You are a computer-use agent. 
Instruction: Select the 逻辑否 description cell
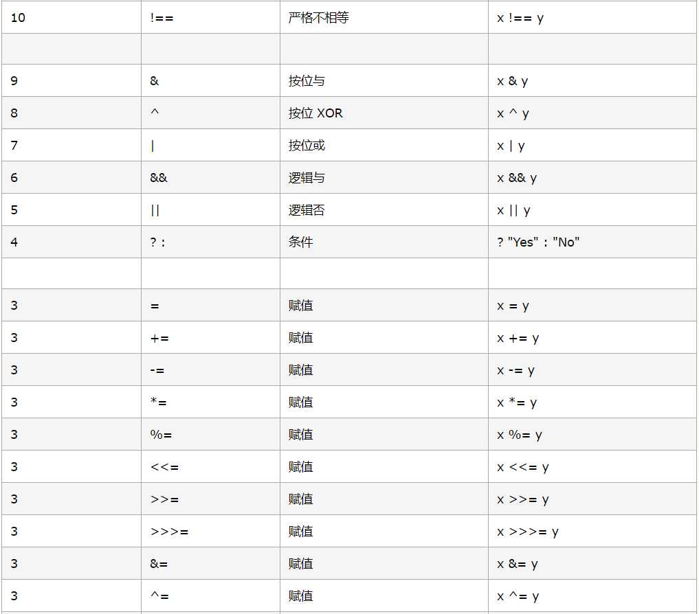(x=384, y=209)
